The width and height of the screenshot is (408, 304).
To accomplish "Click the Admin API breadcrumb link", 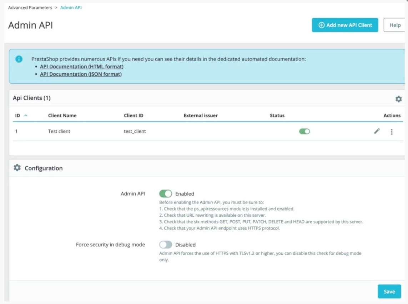I will [x=71, y=8].
